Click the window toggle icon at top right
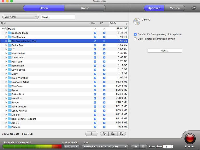Screen dimensions: 200x150 (194, 8)
